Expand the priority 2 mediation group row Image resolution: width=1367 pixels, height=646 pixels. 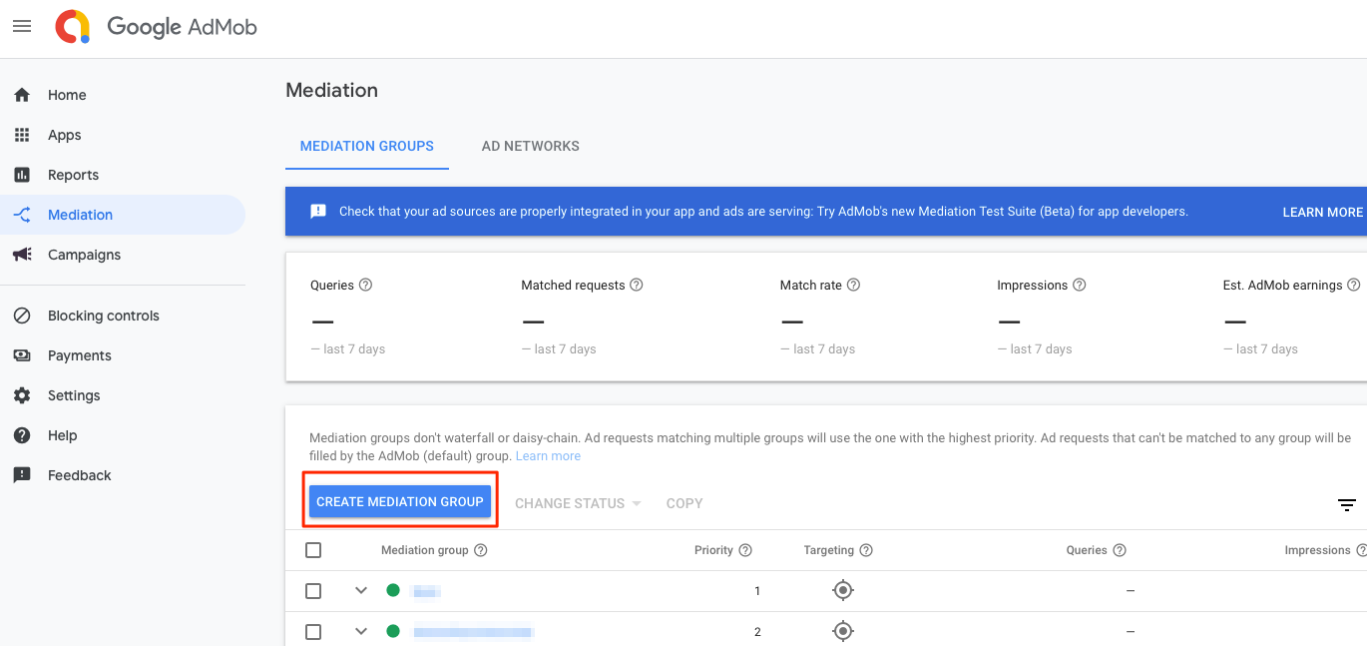point(361,631)
